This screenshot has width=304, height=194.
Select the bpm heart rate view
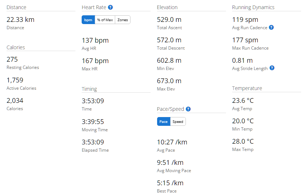tap(88, 20)
